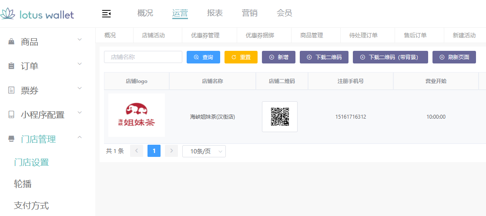Viewport: 486px width, 216px height.
Task: Focus the 店铺名称 search input field
Action: point(143,57)
